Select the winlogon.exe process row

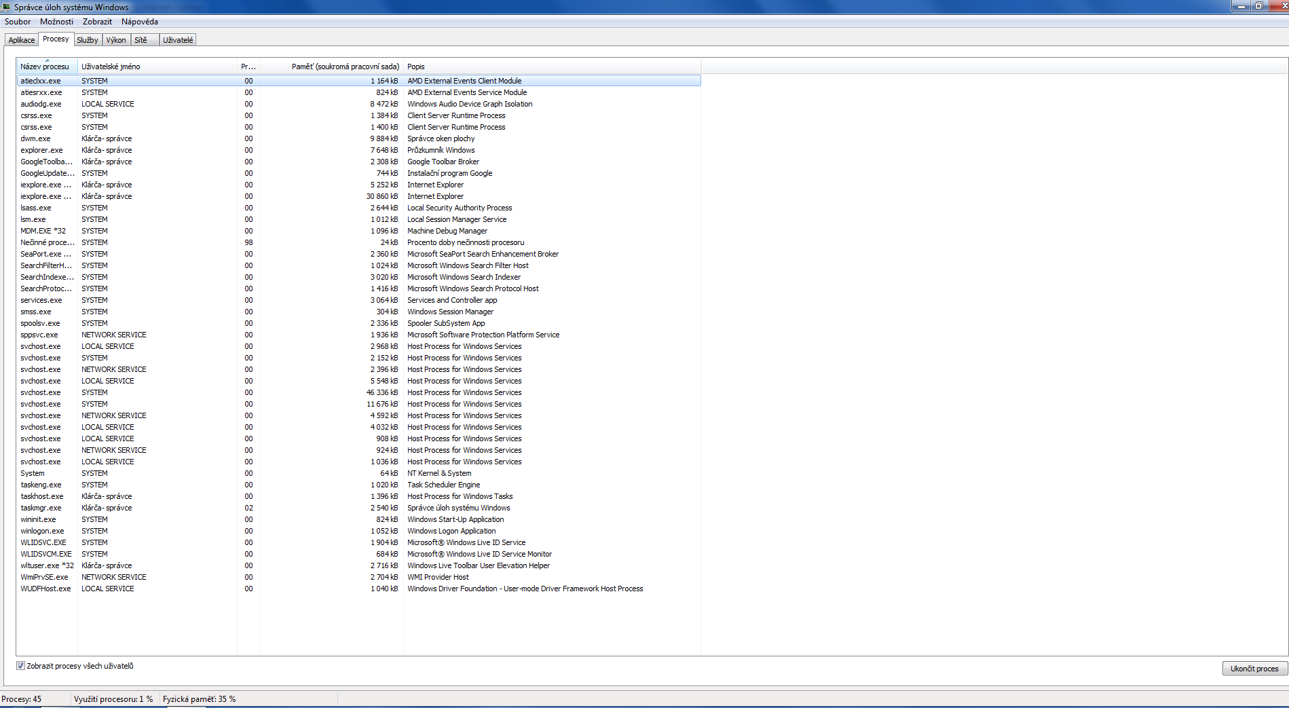pos(358,531)
